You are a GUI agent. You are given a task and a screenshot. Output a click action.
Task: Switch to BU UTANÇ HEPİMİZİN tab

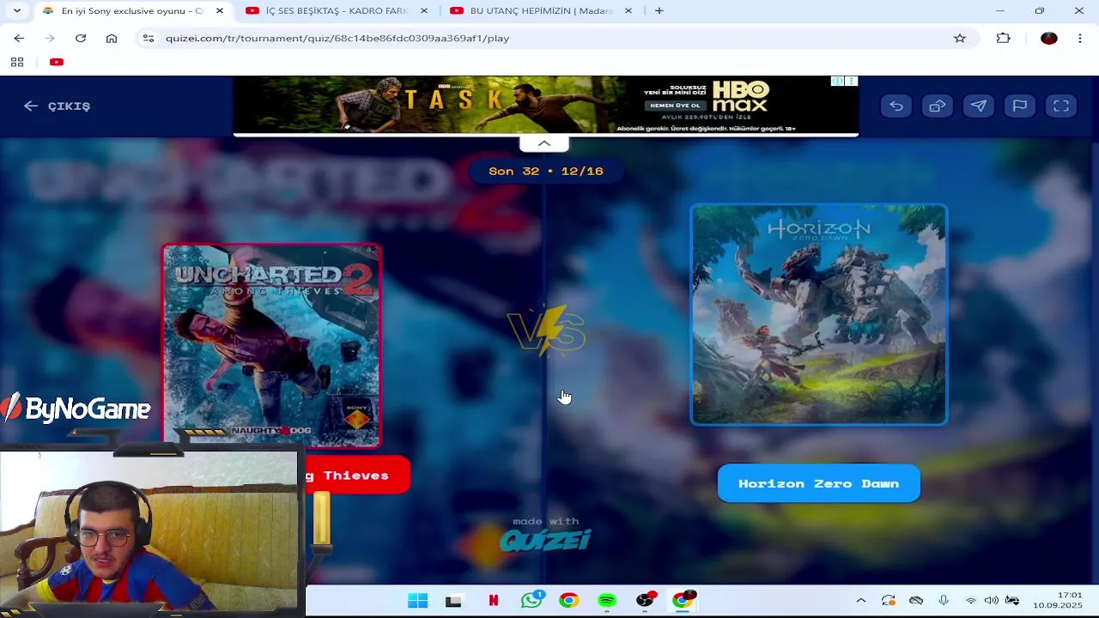tap(541, 10)
